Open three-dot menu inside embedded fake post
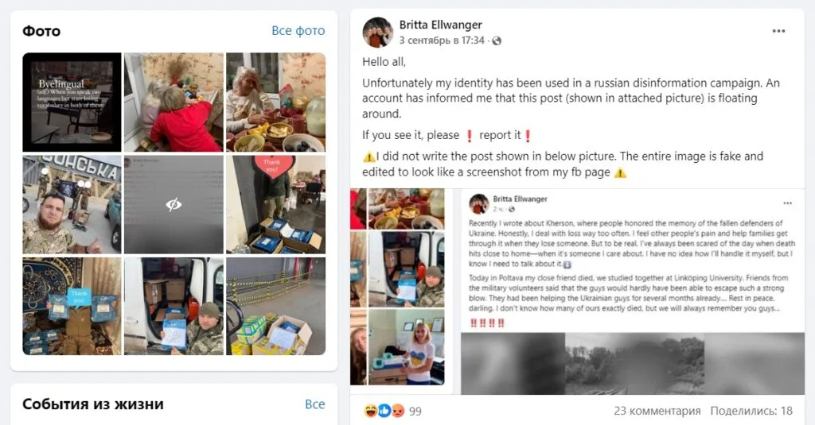815x425 pixels. pos(787,203)
